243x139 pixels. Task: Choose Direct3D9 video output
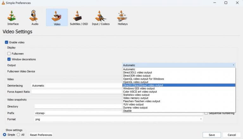[179, 76]
